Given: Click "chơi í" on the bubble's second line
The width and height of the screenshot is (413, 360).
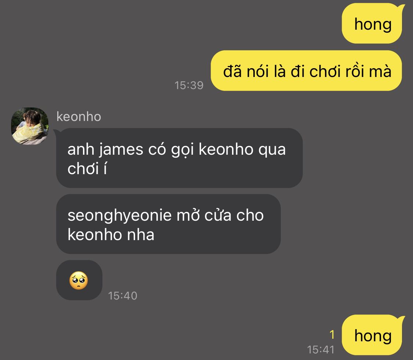Looking at the screenshot, I should point(87,169).
